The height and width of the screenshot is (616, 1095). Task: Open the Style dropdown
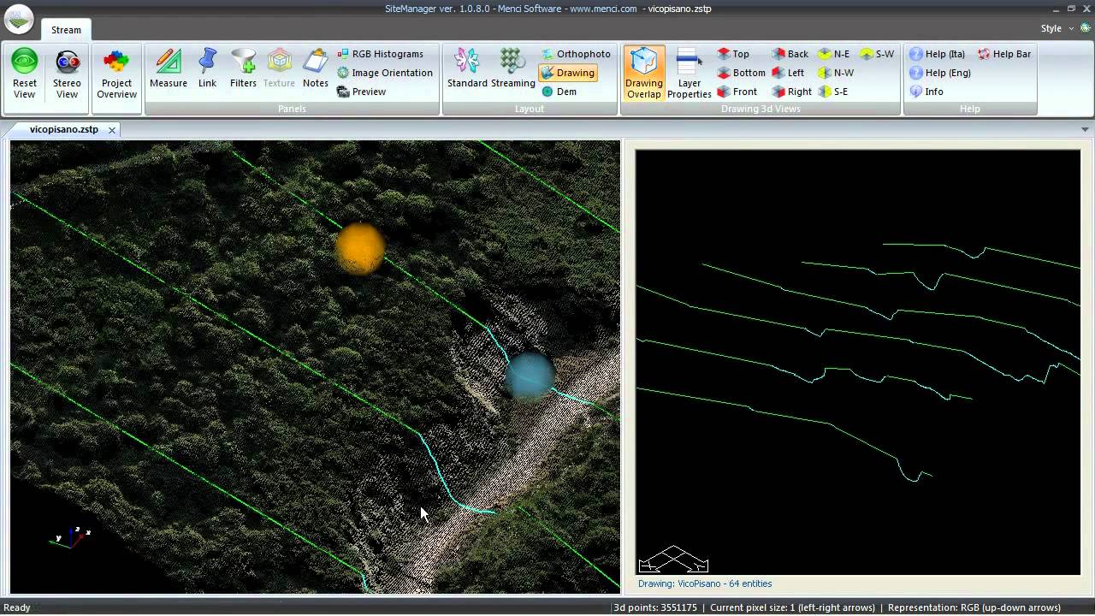tap(1057, 28)
